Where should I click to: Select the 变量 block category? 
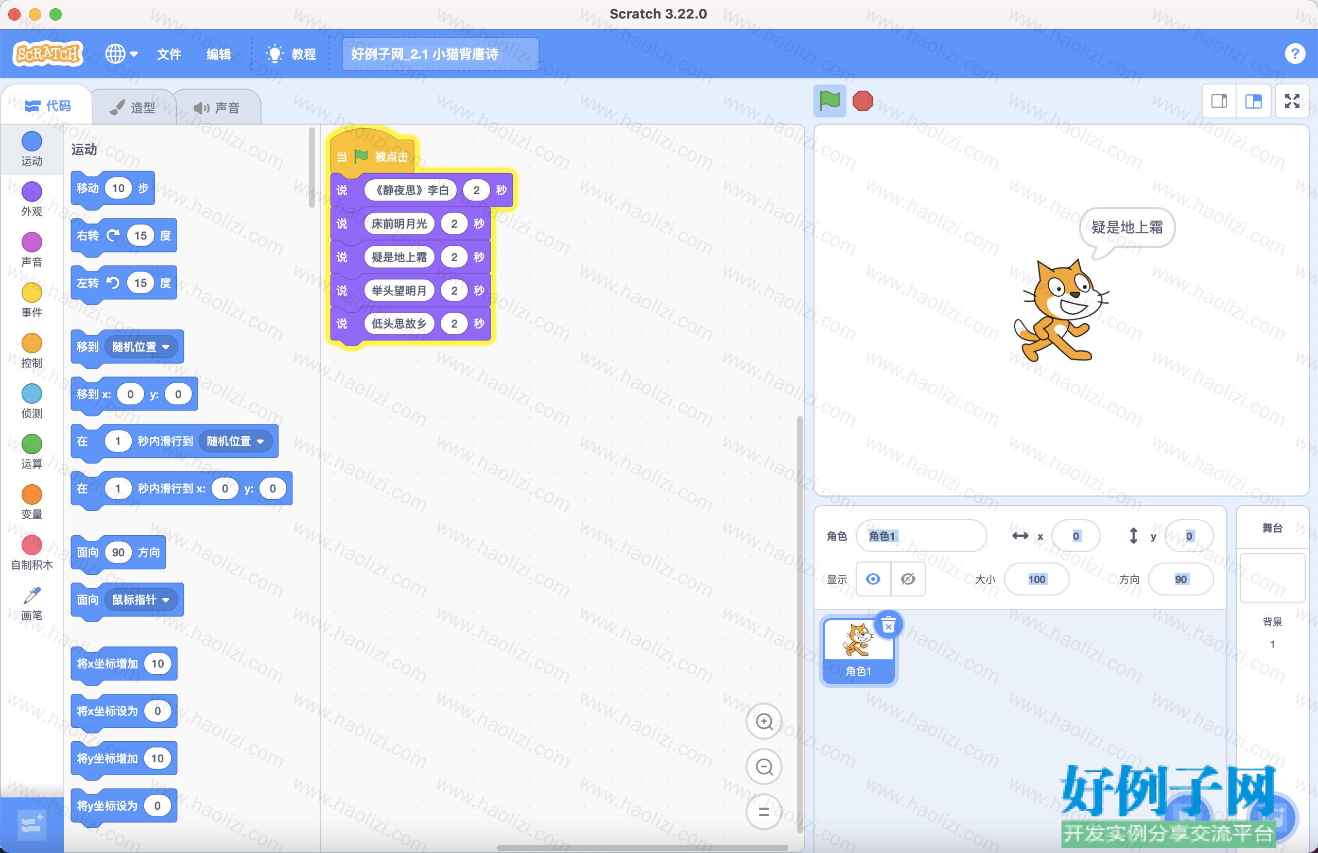[31, 501]
